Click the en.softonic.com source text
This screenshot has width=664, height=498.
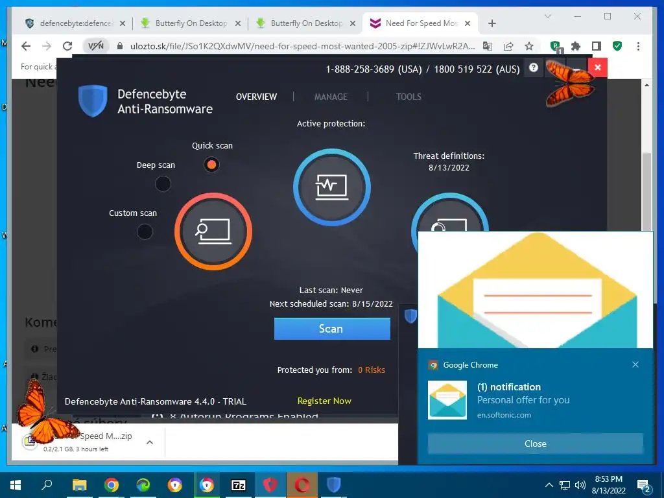[x=504, y=415]
